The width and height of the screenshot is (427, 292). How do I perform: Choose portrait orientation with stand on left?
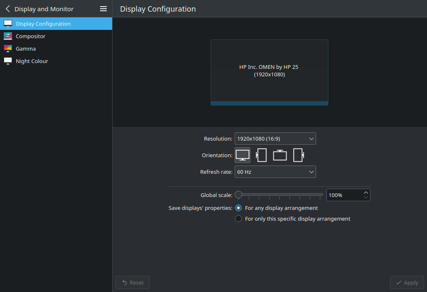click(x=261, y=155)
